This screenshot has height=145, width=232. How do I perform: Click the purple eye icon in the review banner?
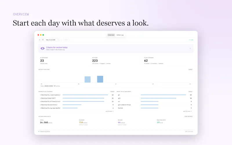click(42, 48)
